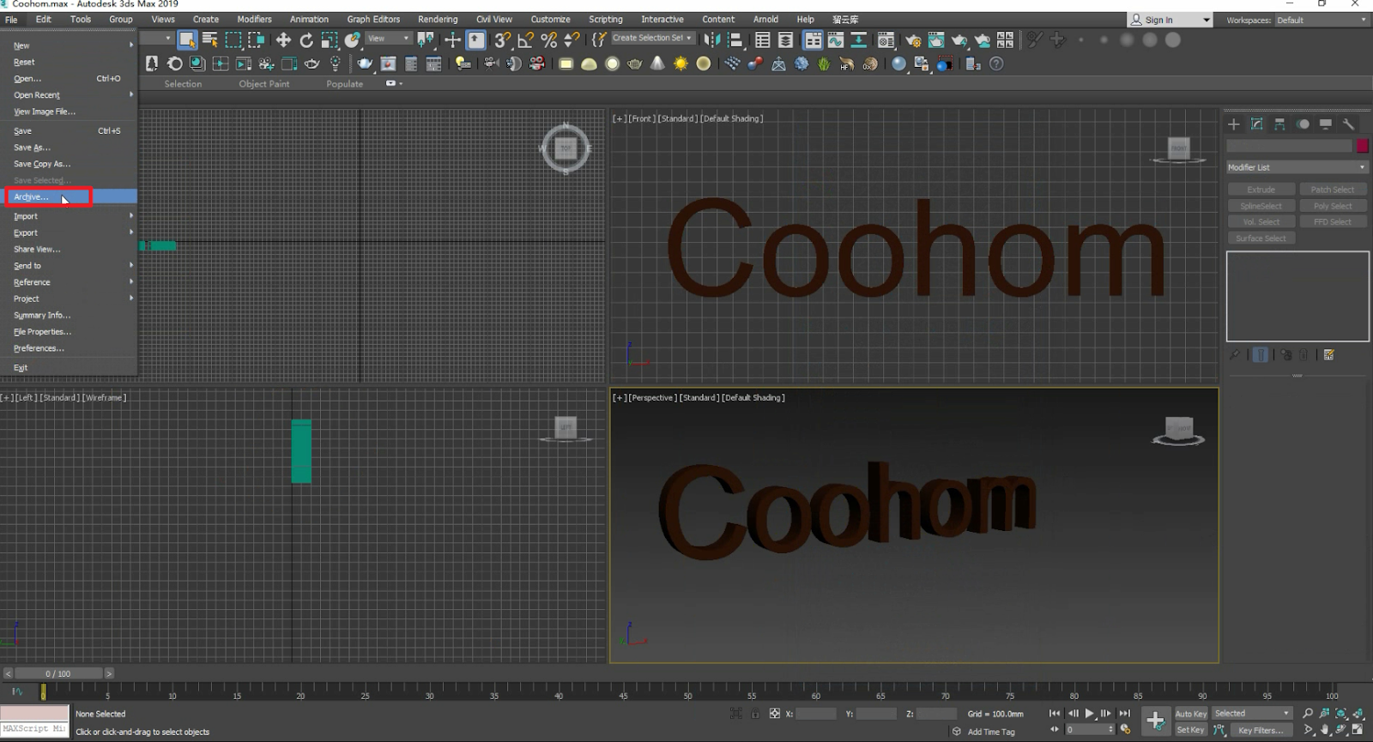
Task: Open the Create Selection Set dropdown
Action: click(x=651, y=38)
